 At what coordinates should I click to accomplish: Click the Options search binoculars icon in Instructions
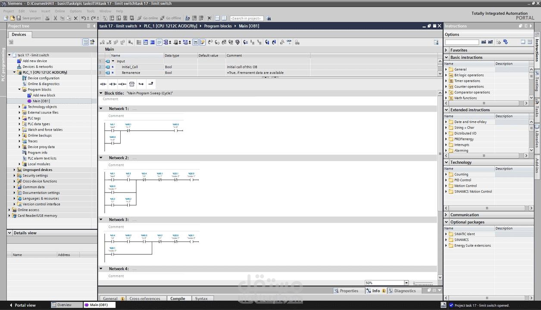[484, 42]
